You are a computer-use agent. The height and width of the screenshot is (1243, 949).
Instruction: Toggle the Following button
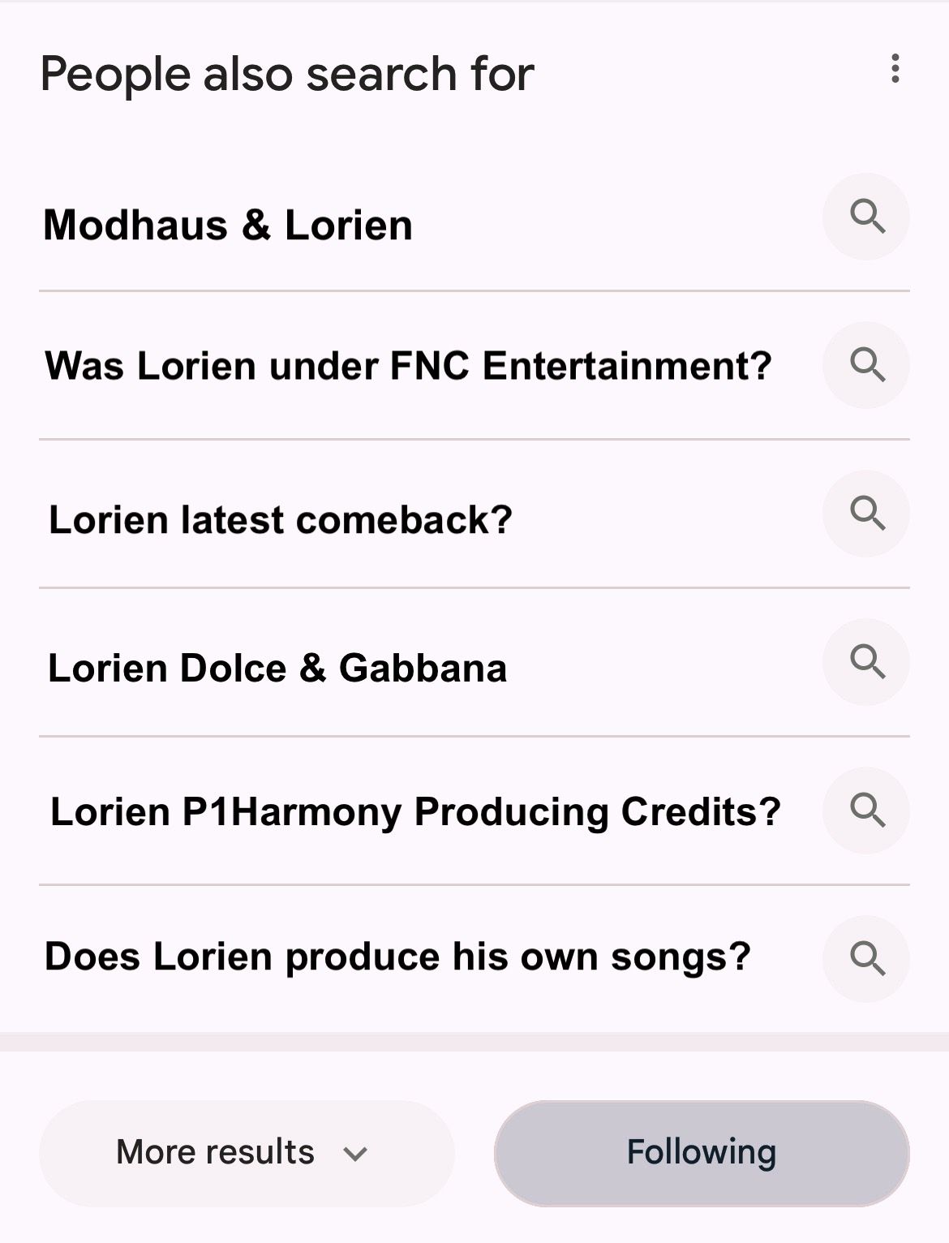point(702,1153)
